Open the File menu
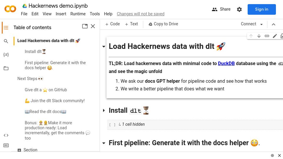283x159 pixels. (24, 14)
